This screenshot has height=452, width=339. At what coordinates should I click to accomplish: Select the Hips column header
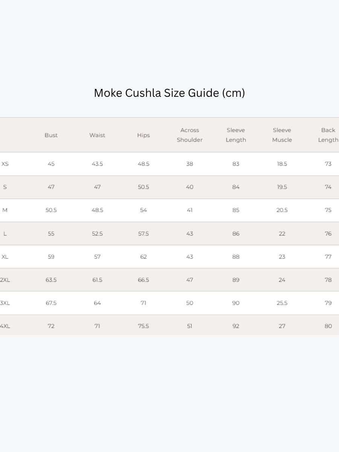click(x=144, y=135)
